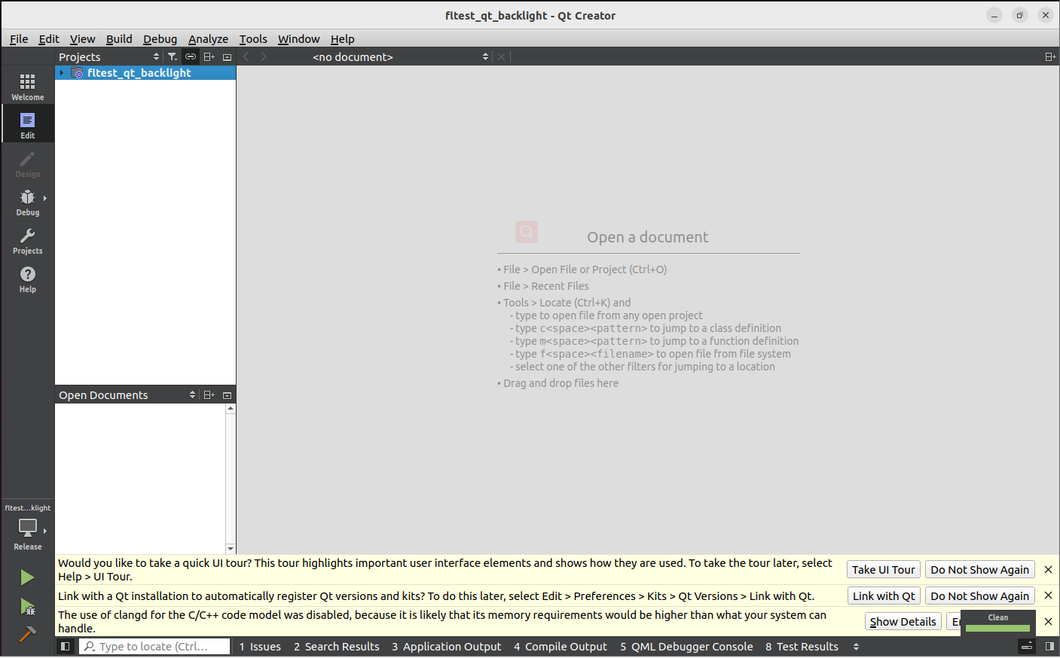1060x658 pixels.
Task: Toggle the right sidebar visibility
Action: tap(1049, 647)
